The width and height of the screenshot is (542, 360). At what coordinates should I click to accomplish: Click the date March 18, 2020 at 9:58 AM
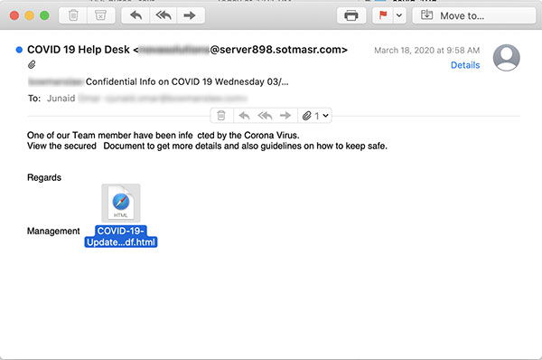point(427,50)
